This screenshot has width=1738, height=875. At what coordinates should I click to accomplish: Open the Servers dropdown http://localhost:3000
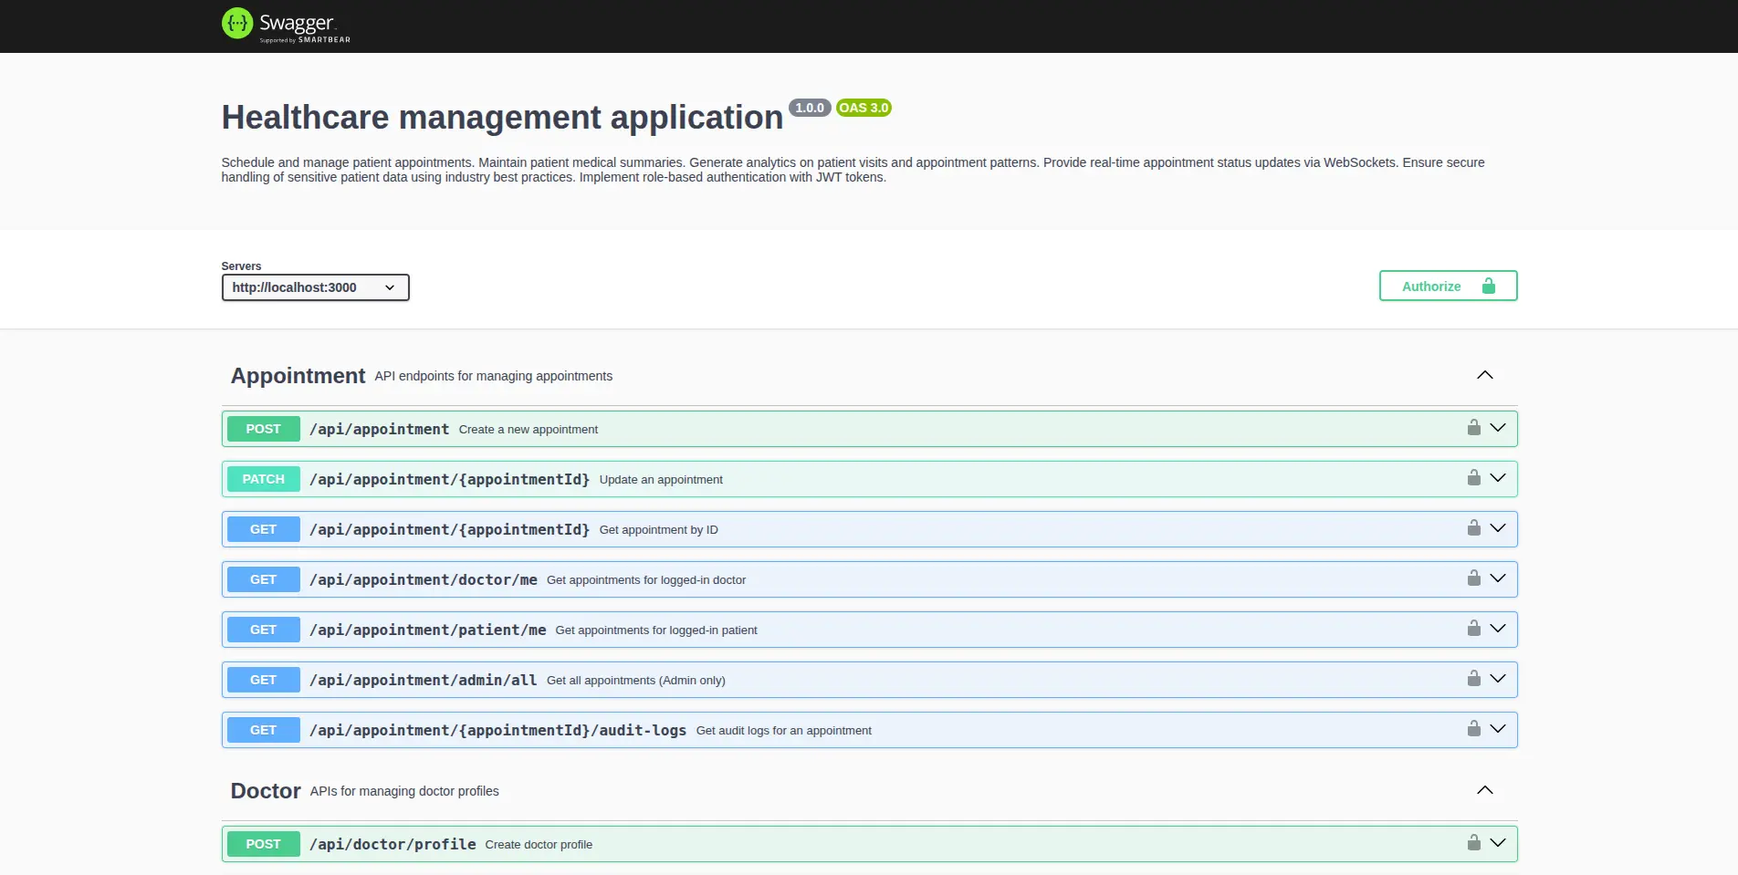point(315,287)
